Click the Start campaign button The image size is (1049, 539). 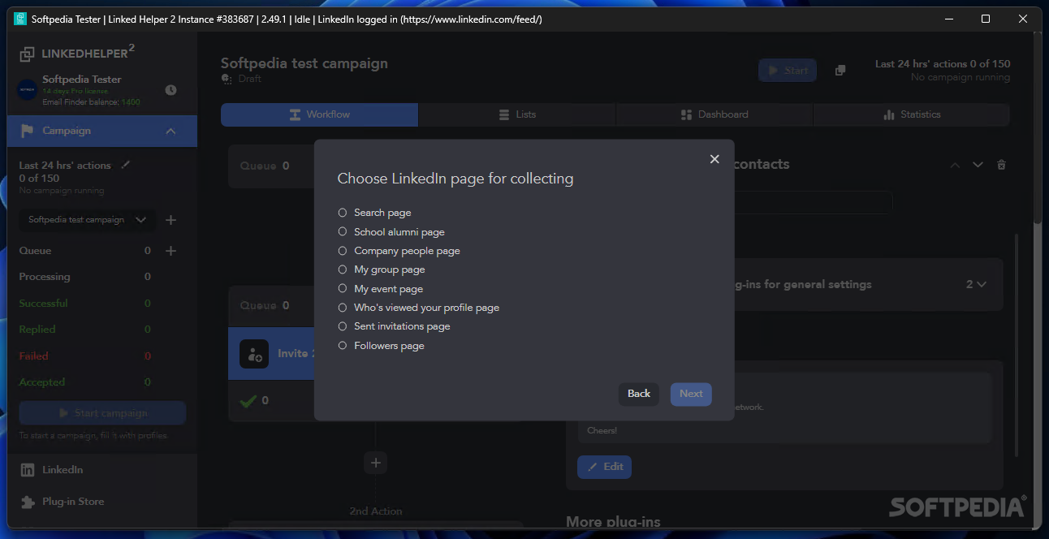102,413
